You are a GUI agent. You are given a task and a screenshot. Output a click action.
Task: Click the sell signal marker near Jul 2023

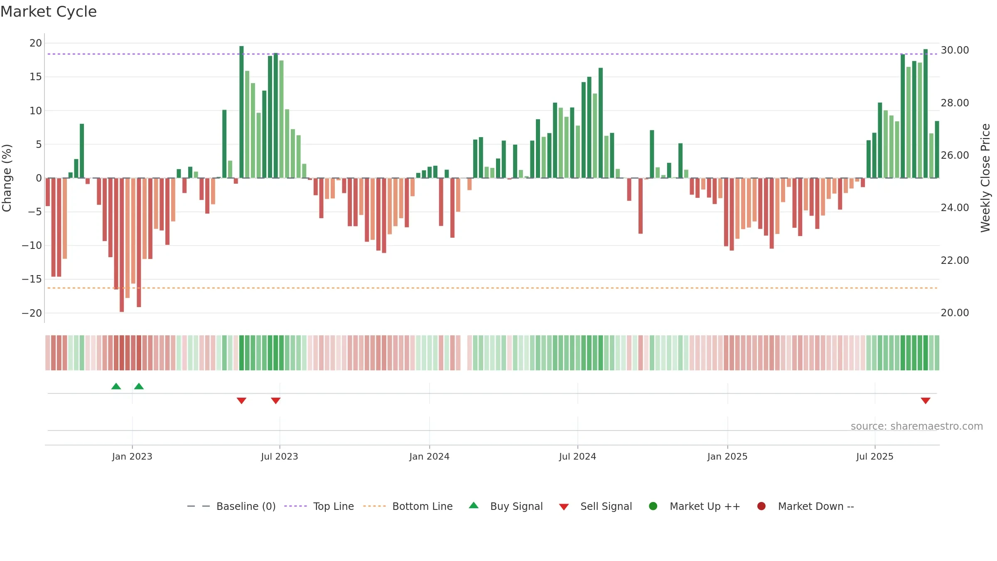(276, 401)
